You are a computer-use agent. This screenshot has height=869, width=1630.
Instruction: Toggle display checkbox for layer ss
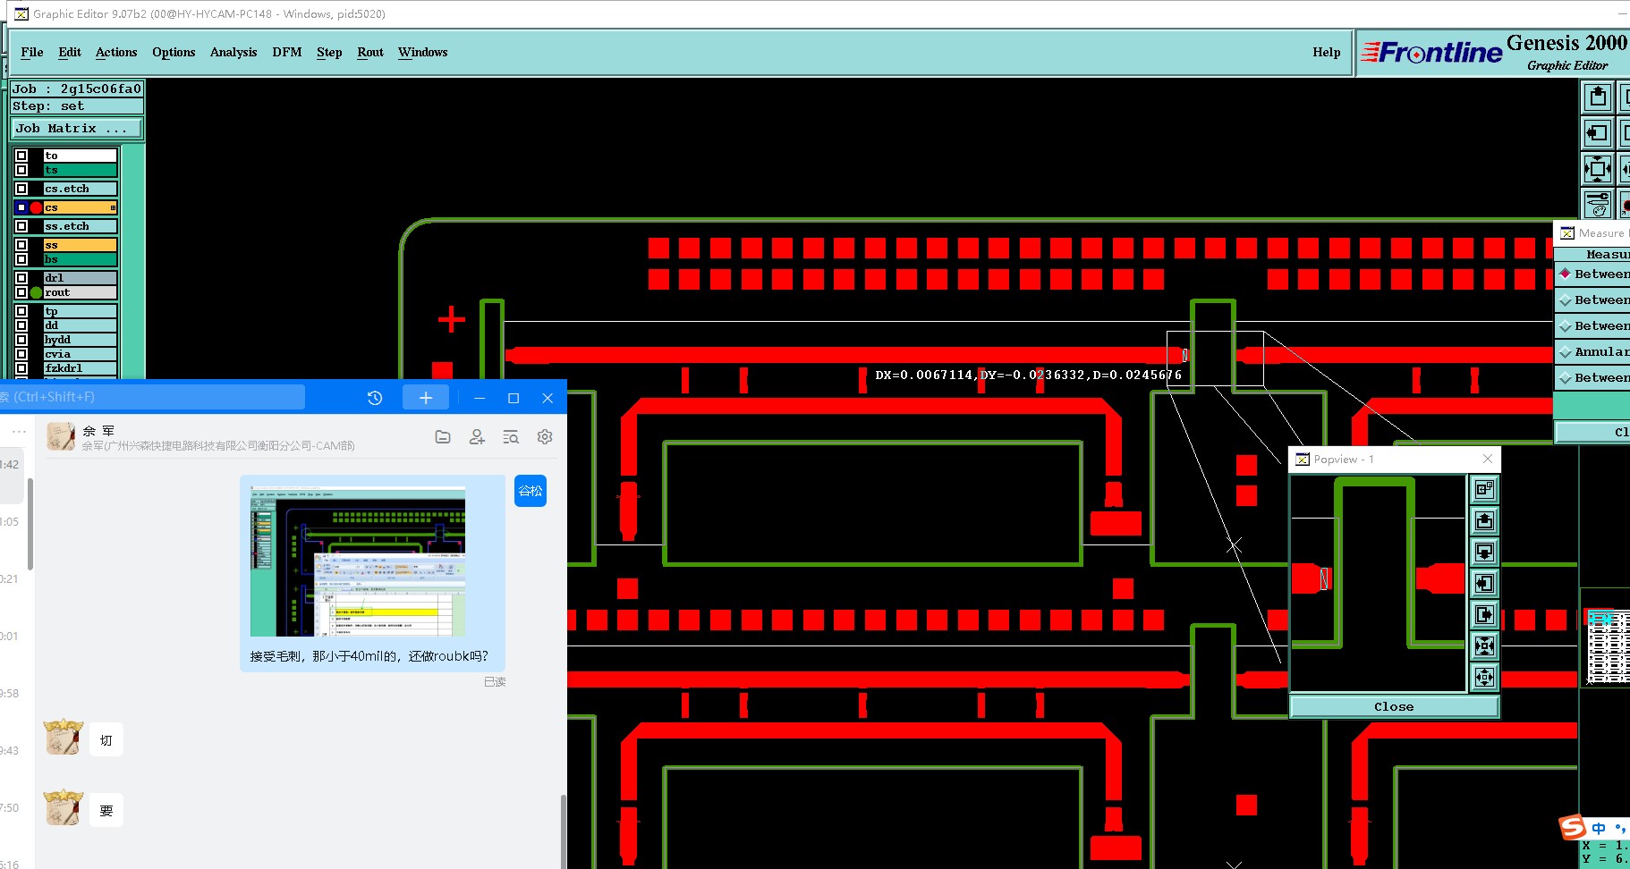[21, 245]
